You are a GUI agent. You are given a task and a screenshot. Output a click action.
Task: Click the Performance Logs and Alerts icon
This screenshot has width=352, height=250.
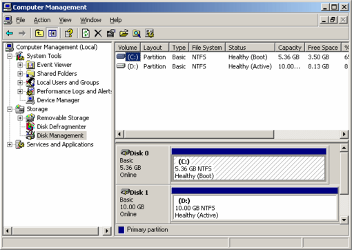[30, 92]
